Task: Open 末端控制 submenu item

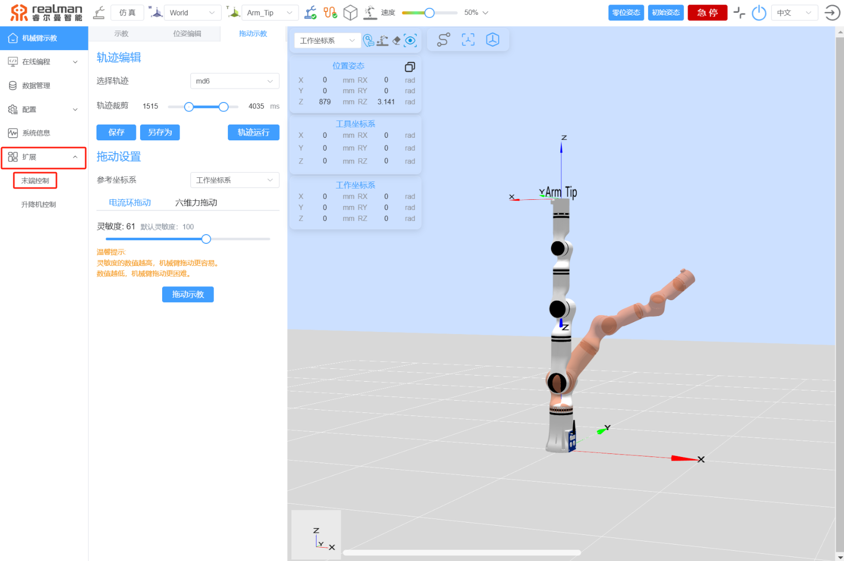Action: tap(35, 180)
